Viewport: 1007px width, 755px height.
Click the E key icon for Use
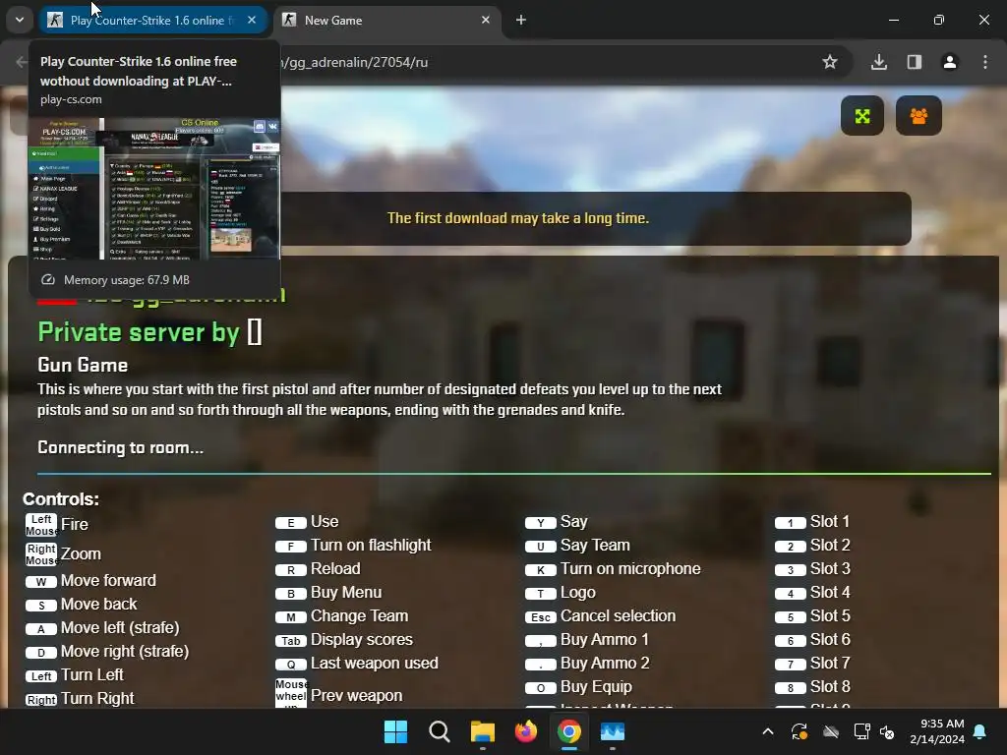pyautogui.click(x=291, y=523)
